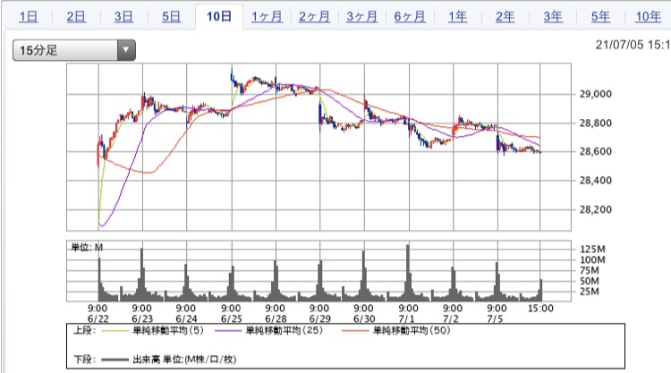671x373 pixels.
Task: Click the 100M volume axis label
Action: pos(592,259)
